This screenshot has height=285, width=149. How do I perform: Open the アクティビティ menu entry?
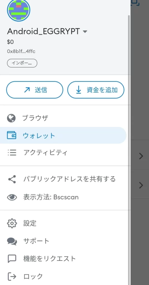tap(65, 153)
